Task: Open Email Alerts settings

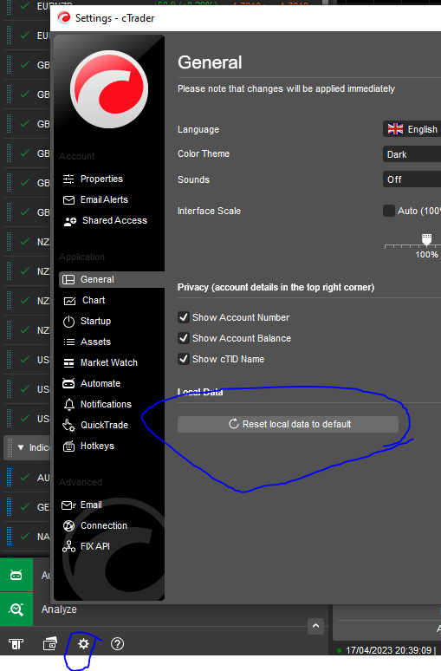Action: tap(104, 200)
